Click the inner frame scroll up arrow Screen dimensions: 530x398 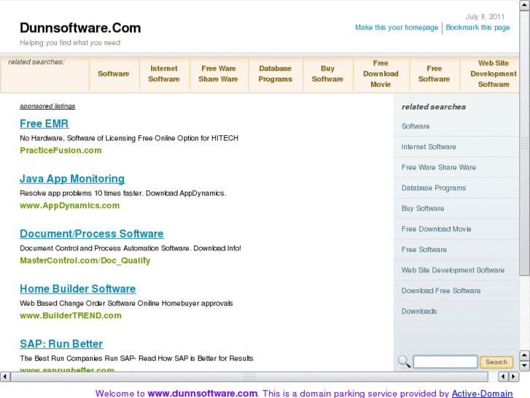coord(524,355)
